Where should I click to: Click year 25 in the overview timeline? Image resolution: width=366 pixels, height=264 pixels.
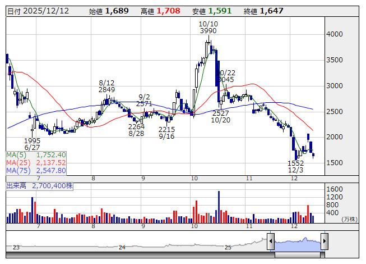pos(228,247)
